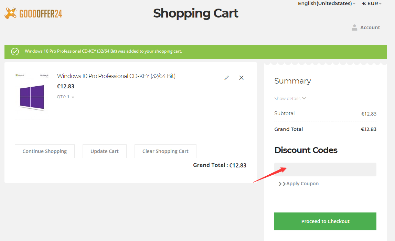Viewport: 395px width, 241px height.
Task: Click the Euro currency symbol icon
Action: (364, 3)
